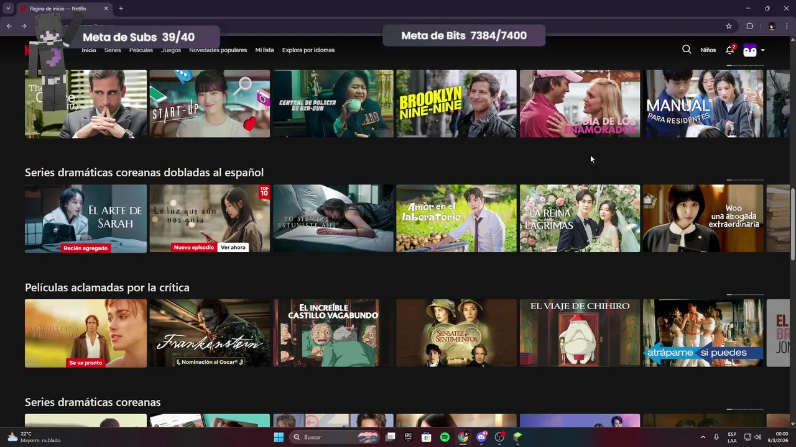Go forward in the browser
This screenshot has width=796, height=447.
[x=24, y=26]
